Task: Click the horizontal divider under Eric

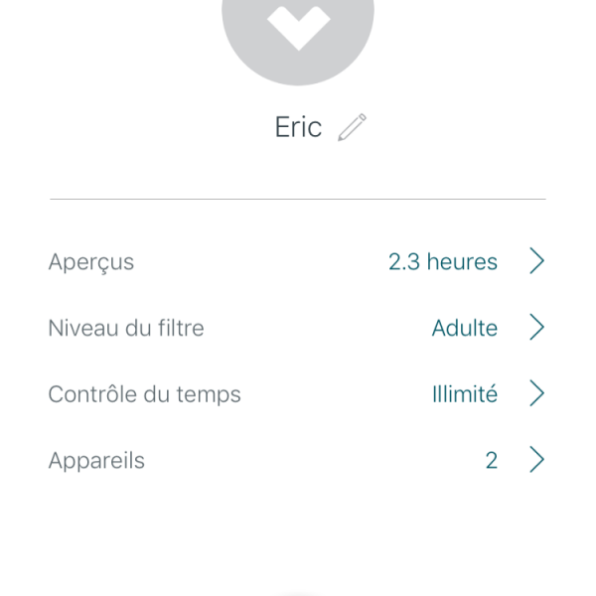Action: [298, 200]
